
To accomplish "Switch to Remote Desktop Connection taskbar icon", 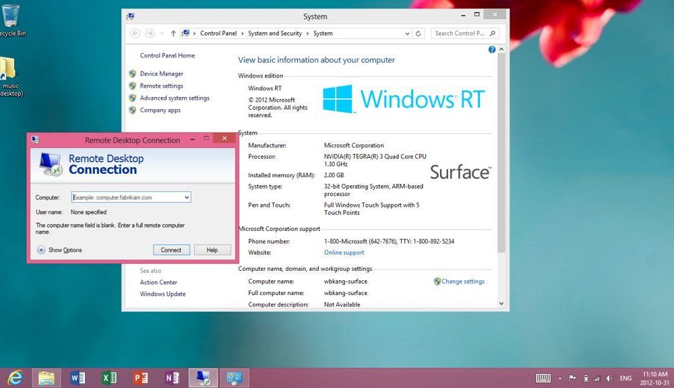I will tap(204, 378).
